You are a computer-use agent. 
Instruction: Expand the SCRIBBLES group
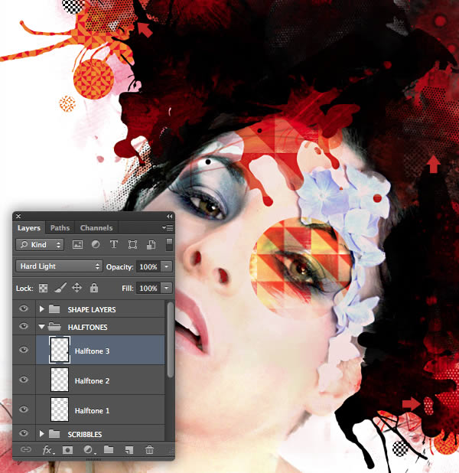pos(41,434)
